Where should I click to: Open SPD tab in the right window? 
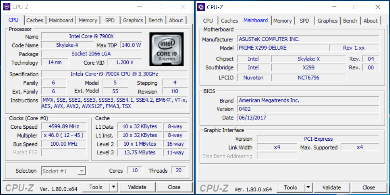[304, 21]
